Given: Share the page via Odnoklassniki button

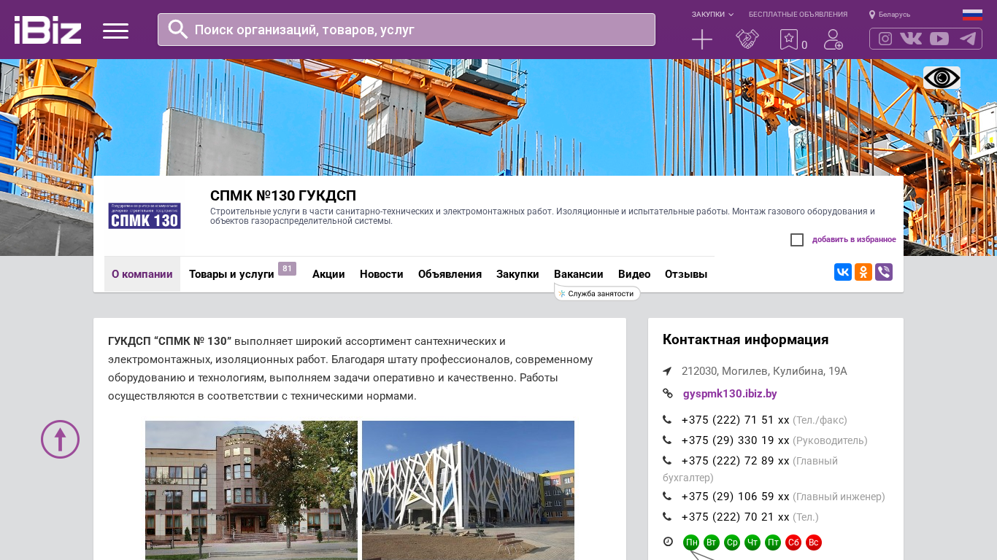Looking at the screenshot, I should [863, 272].
